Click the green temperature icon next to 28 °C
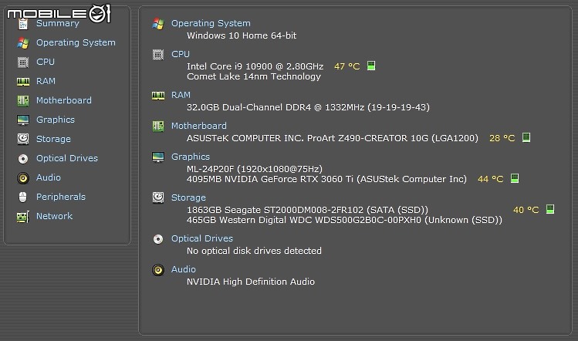 [526, 137]
